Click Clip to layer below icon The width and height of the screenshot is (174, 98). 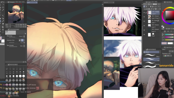pyautogui.click(x=144, y=7)
